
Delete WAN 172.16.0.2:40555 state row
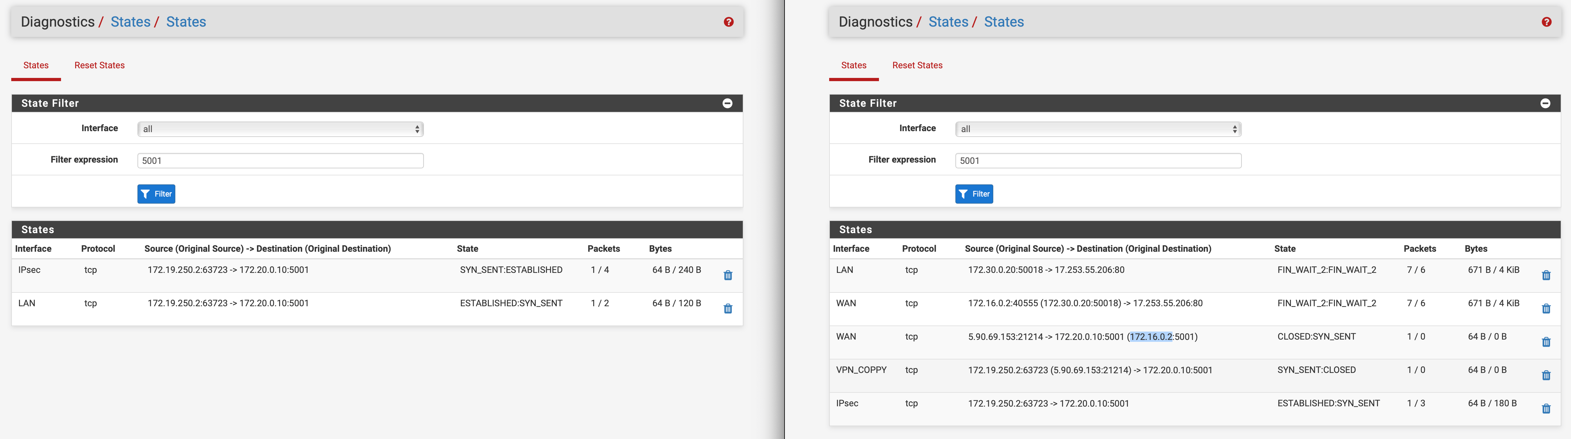tap(1545, 309)
